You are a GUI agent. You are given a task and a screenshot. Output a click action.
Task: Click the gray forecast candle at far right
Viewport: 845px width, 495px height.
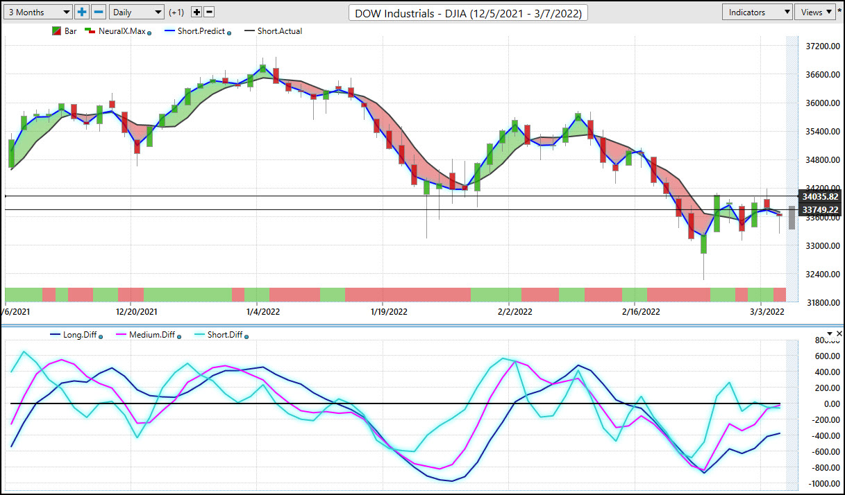pos(792,218)
